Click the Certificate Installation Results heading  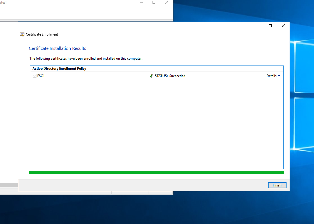[57, 48]
